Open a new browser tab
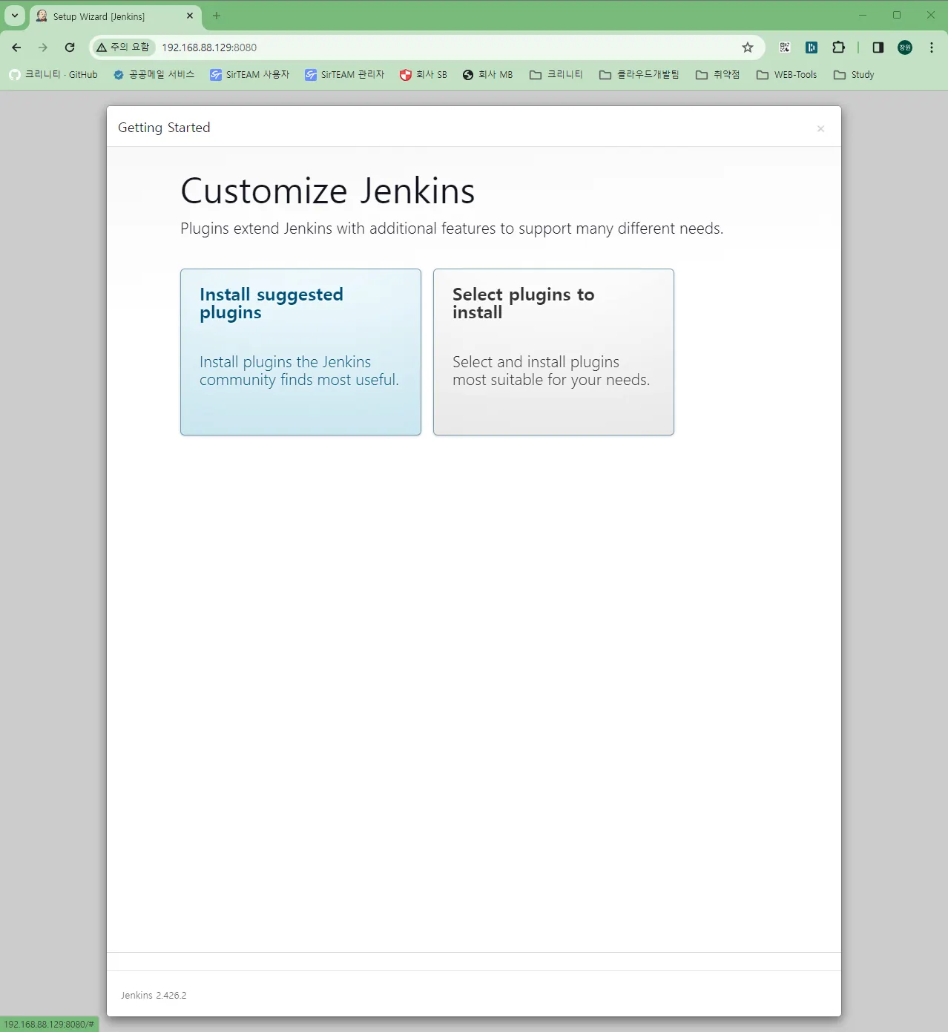948x1032 pixels. pos(217,16)
